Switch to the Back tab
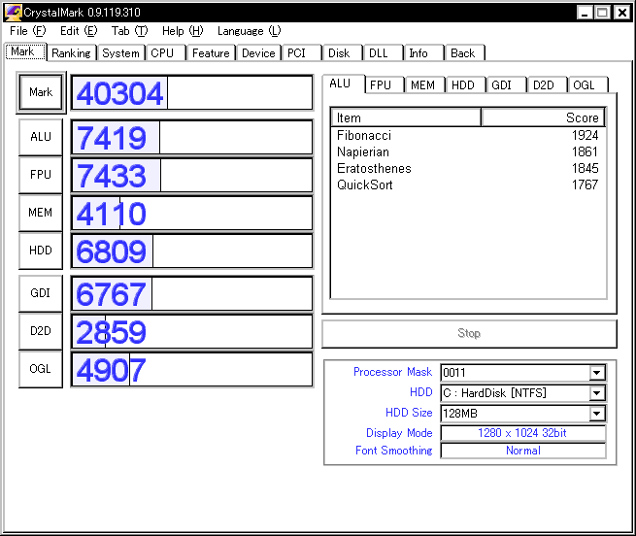The width and height of the screenshot is (636, 536). coord(464,52)
